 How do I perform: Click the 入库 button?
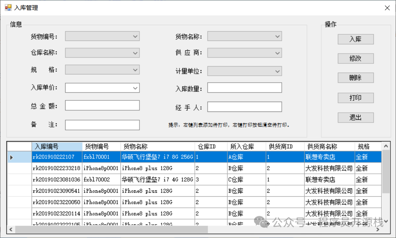355,39
